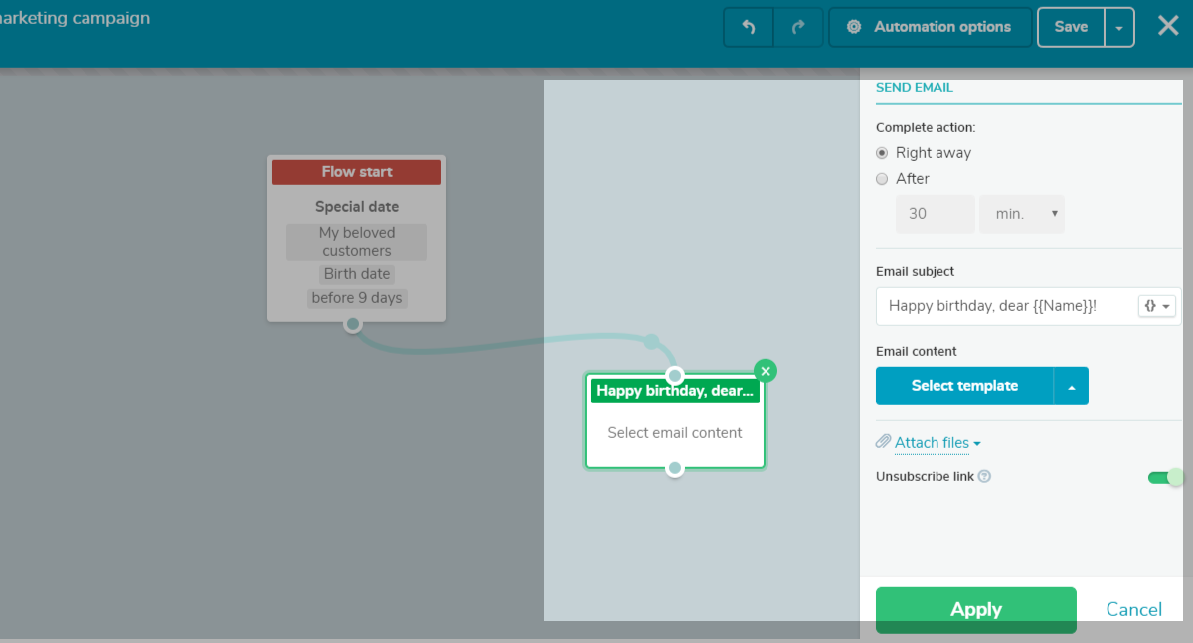Click the Cancel link
This screenshot has width=1193, height=643.
pyautogui.click(x=1133, y=609)
